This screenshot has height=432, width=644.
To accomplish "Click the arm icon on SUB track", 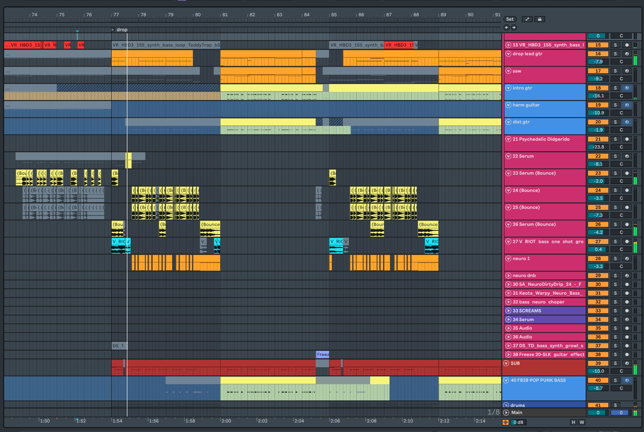I will point(627,363).
